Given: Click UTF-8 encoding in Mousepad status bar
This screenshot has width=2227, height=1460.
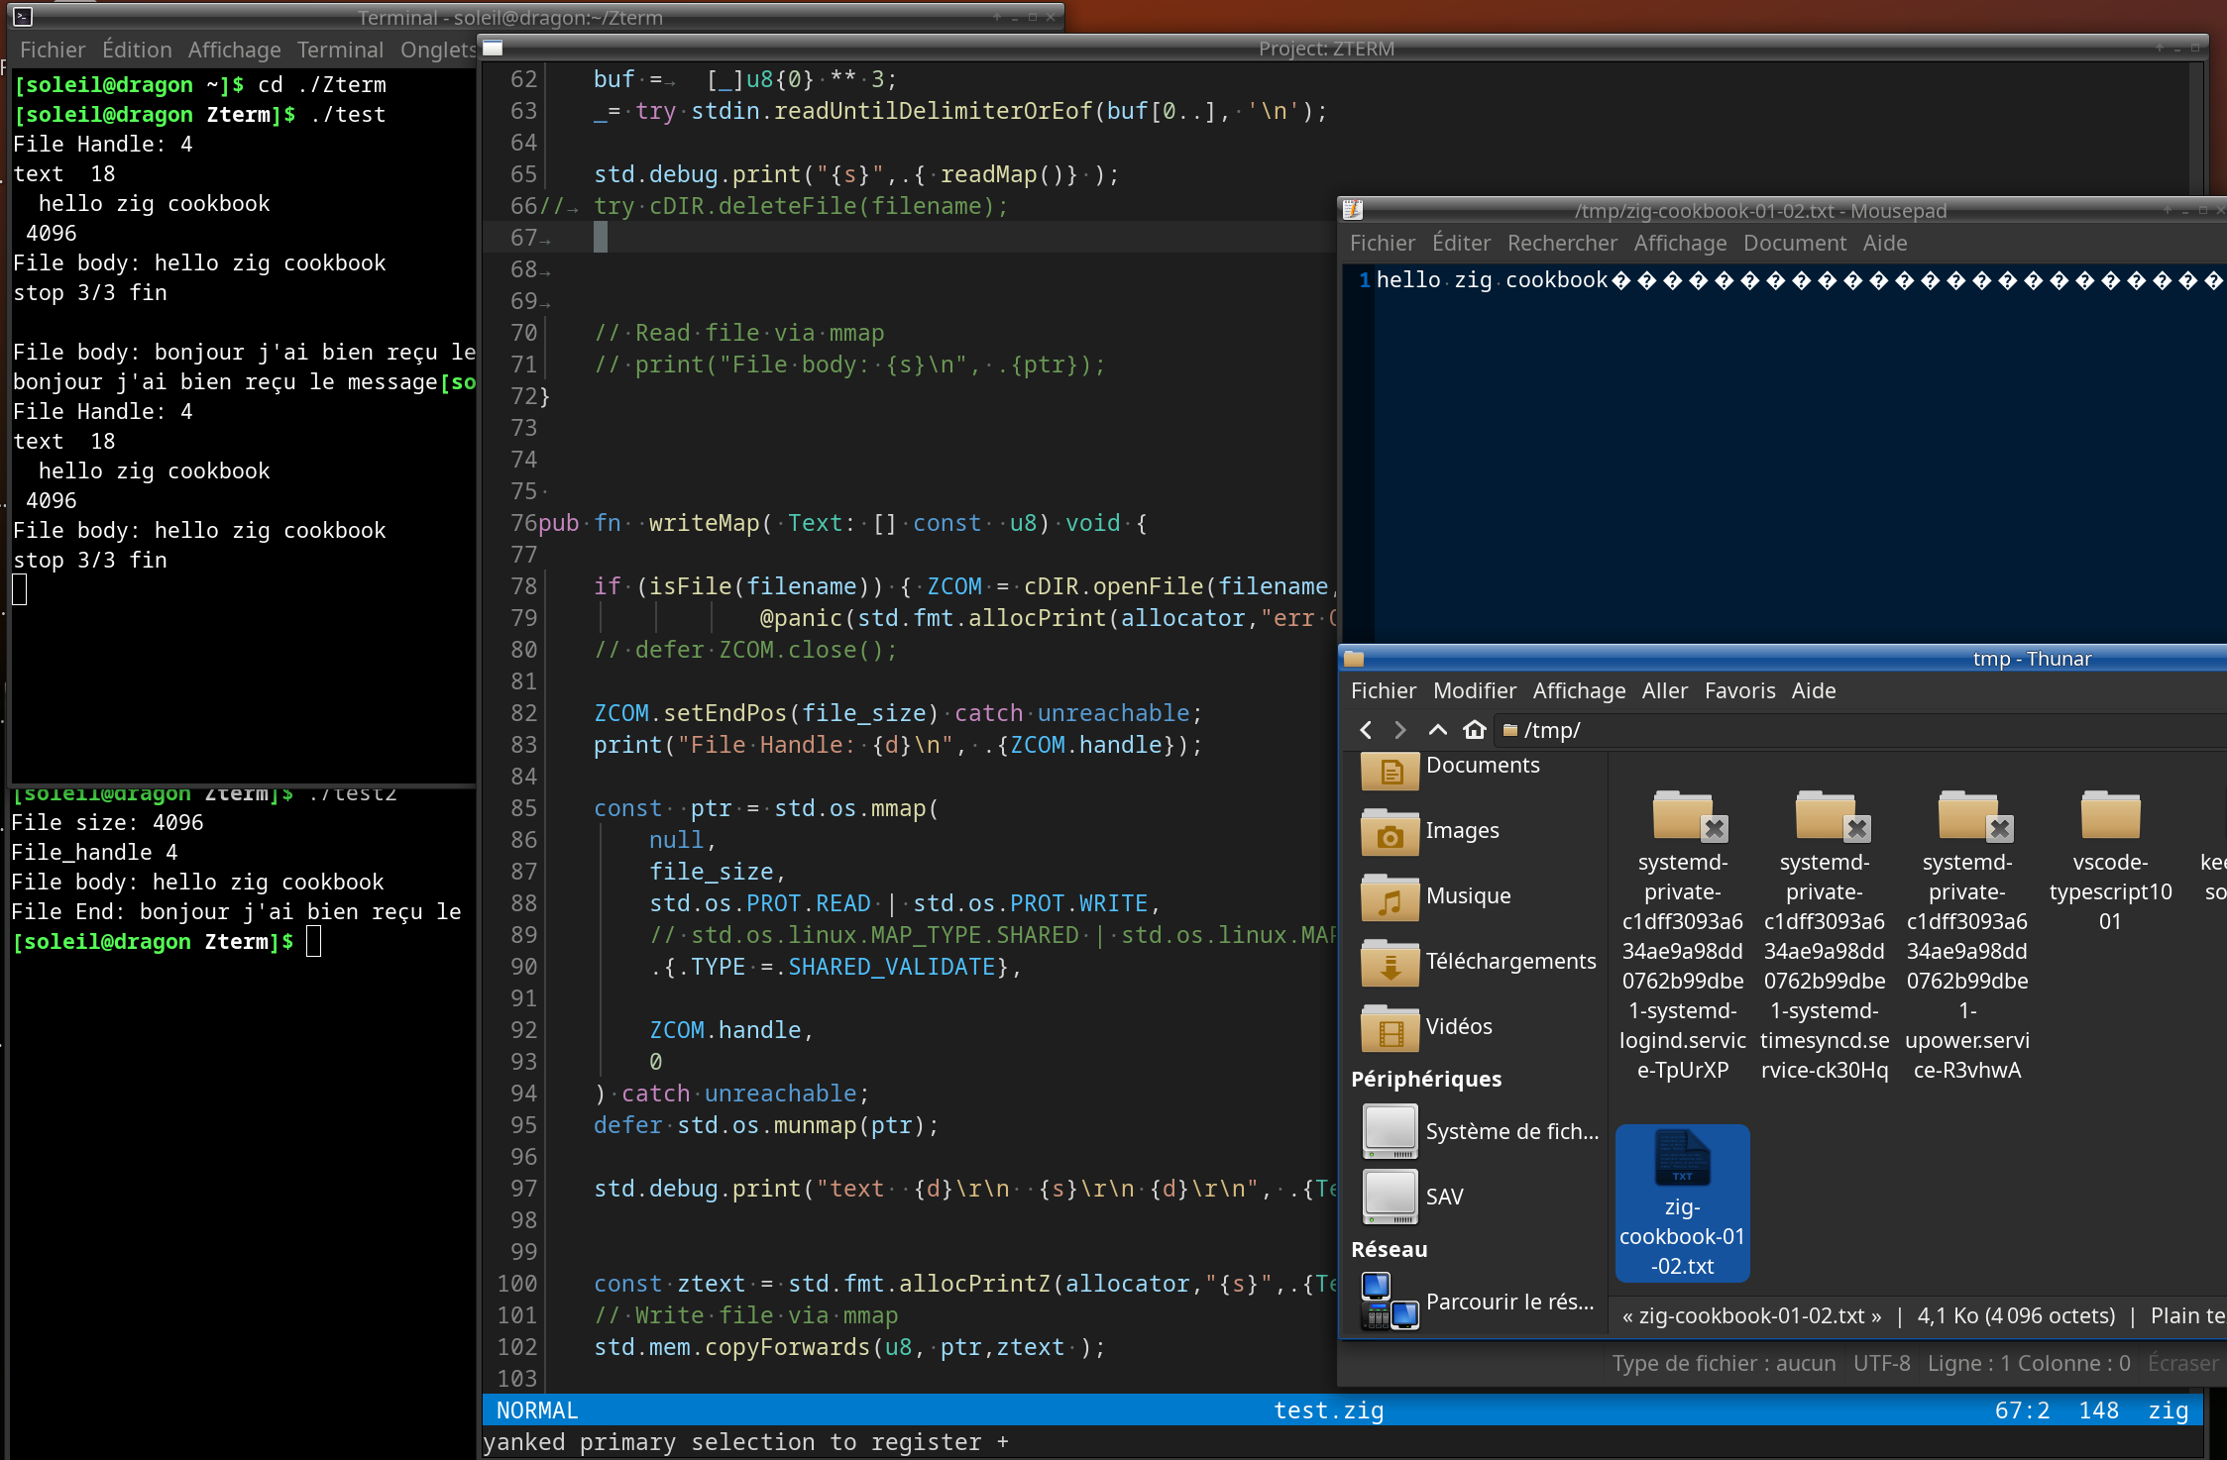Looking at the screenshot, I should (x=1881, y=1363).
